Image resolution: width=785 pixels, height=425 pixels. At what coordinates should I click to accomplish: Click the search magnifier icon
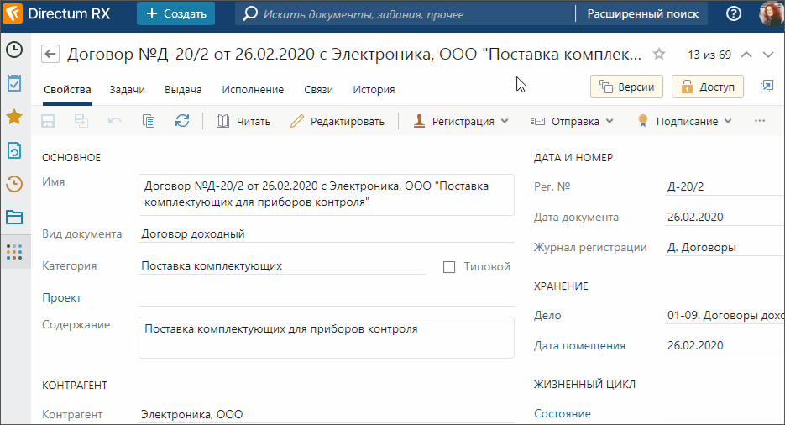250,14
